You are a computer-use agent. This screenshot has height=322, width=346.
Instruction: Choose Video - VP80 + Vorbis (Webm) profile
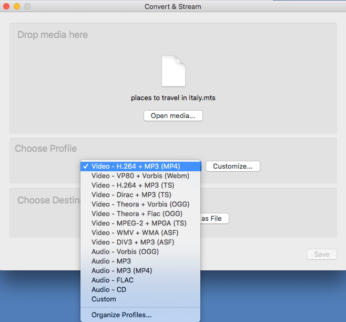[140, 176]
